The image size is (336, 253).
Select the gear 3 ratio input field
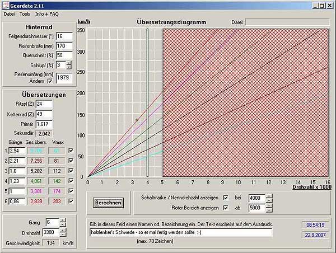16,171
